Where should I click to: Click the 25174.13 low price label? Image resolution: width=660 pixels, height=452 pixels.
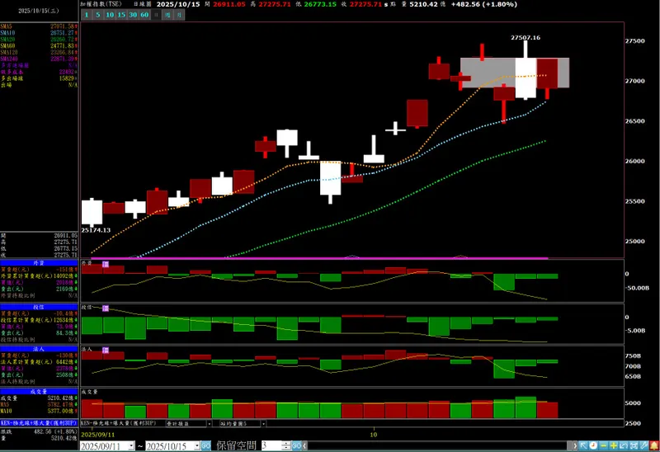pyautogui.click(x=96, y=230)
